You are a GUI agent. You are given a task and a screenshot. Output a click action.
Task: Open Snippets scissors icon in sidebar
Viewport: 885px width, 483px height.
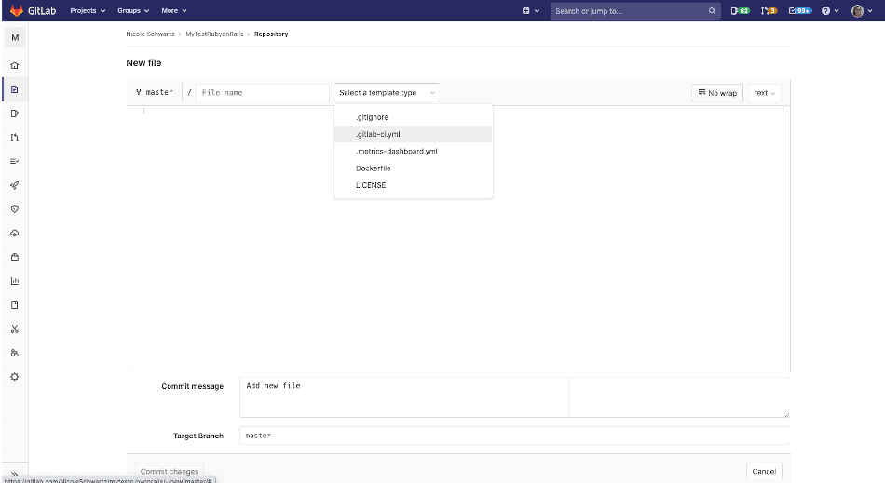14,329
